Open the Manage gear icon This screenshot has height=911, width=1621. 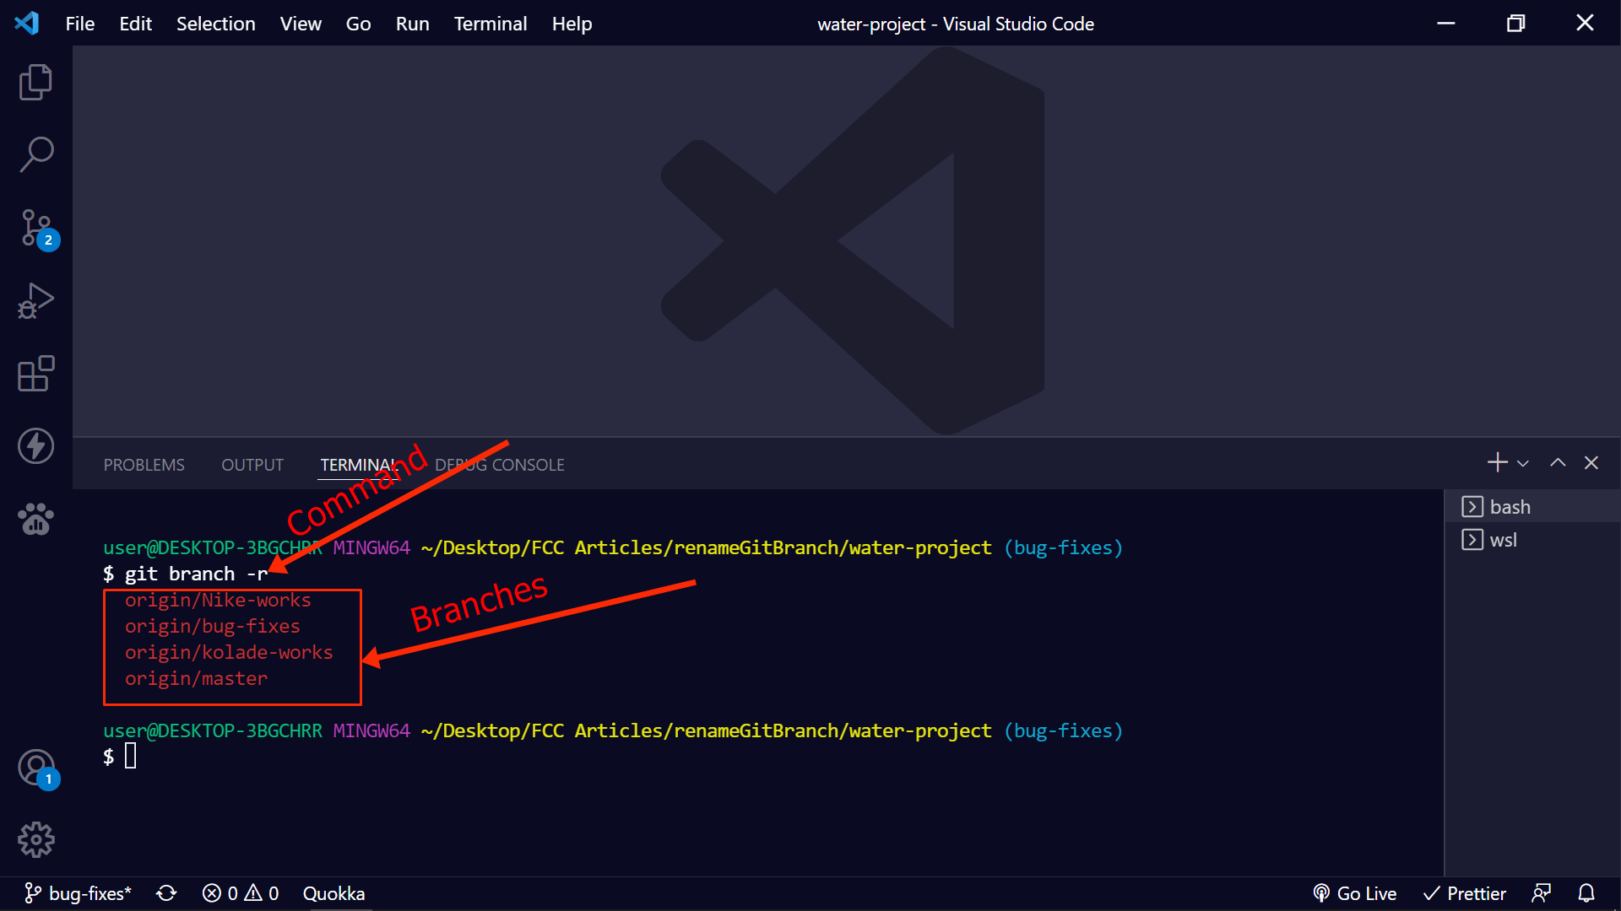[x=35, y=840]
